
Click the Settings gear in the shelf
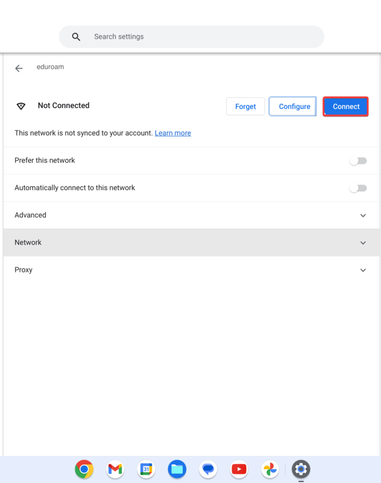pos(301,469)
